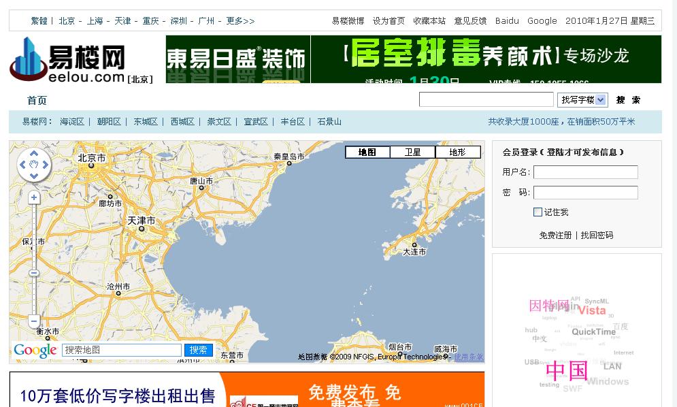Viewport: 677px width, 407px height.
Task: Select 西城区 district link
Action: click(x=182, y=122)
